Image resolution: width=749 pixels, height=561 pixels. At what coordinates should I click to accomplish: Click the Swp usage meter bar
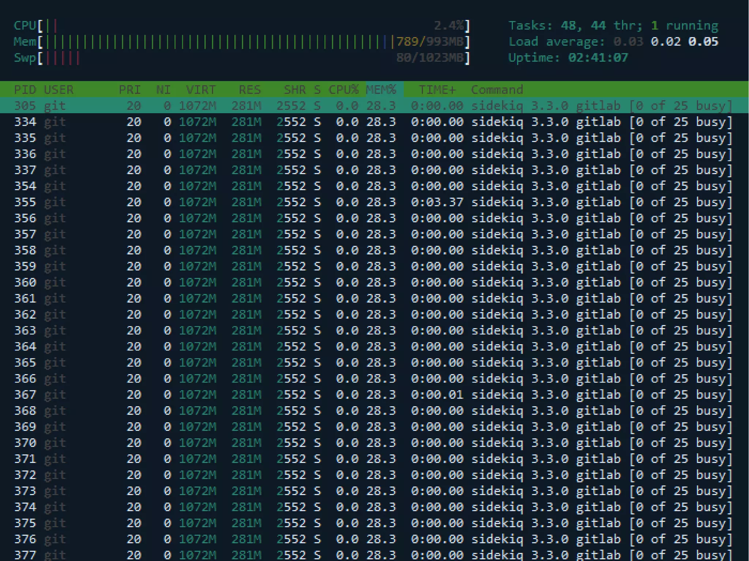pyautogui.click(x=242, y=58)
